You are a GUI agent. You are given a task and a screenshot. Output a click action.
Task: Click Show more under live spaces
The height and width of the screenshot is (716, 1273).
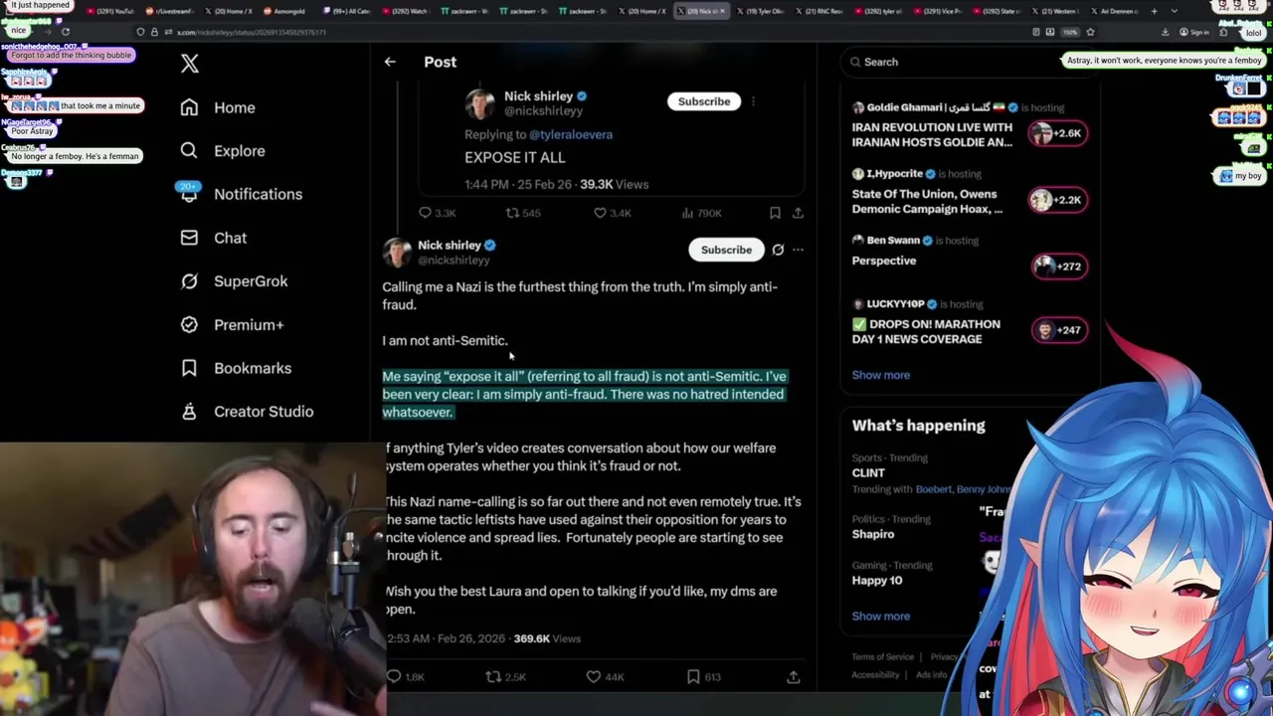[880, 375]
